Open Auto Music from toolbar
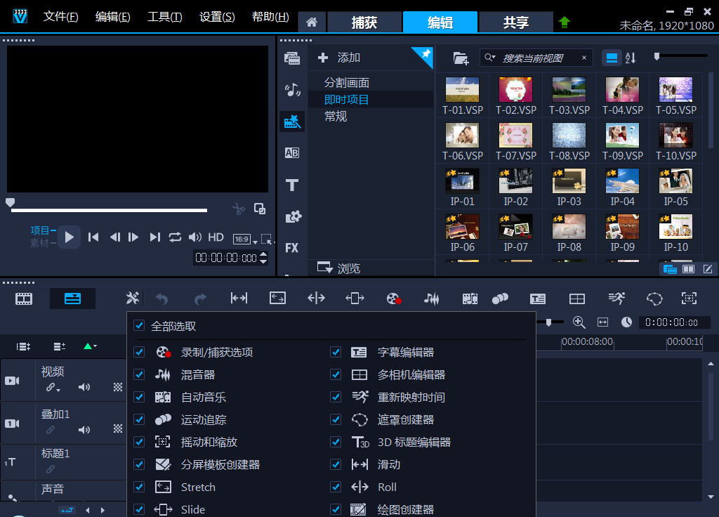Screen dimensions: 719x517 pos(470,299)
